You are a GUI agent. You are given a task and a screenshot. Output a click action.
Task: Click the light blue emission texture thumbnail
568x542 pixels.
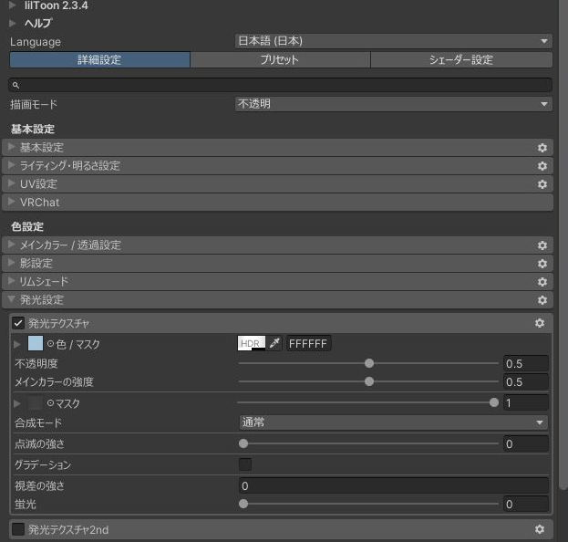36,343
